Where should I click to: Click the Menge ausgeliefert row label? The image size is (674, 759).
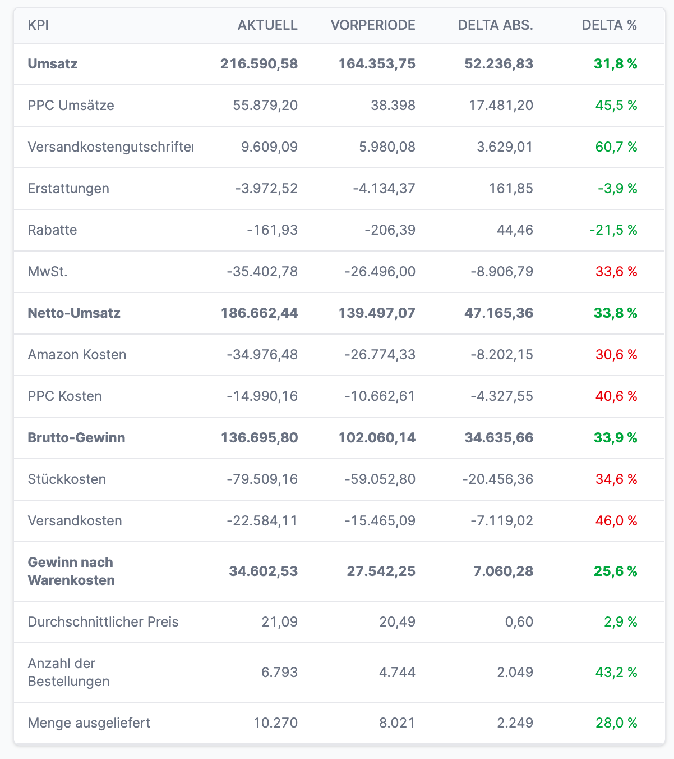click(89, 723)
